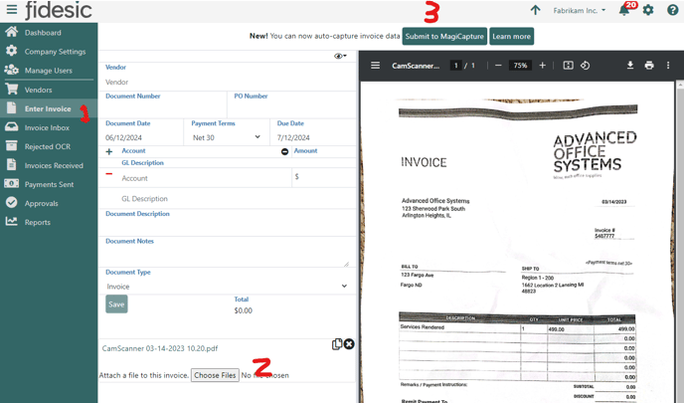The image size is (684, 403).
Task: Click the Reports chart icon
Action: point(12,221)
